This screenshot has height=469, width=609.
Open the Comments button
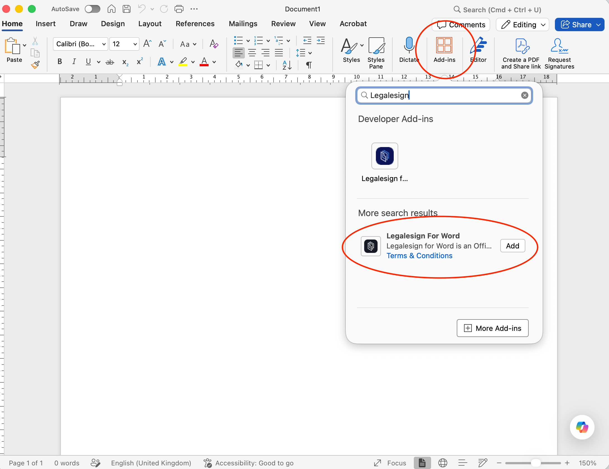tap(461, 25)
